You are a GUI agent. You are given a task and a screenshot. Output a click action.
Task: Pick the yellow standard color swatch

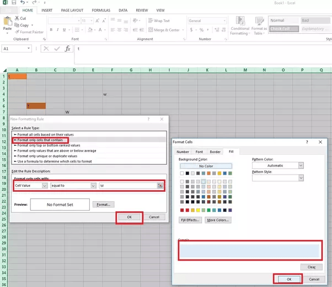click(198, 210)
